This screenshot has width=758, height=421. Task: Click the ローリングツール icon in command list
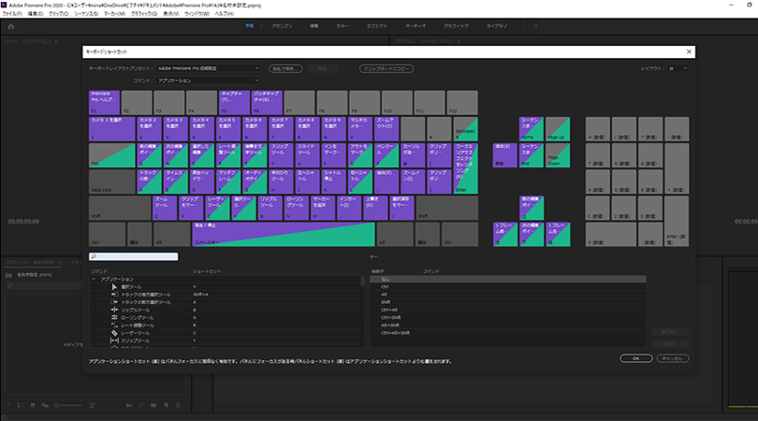[x=114, y=317]
